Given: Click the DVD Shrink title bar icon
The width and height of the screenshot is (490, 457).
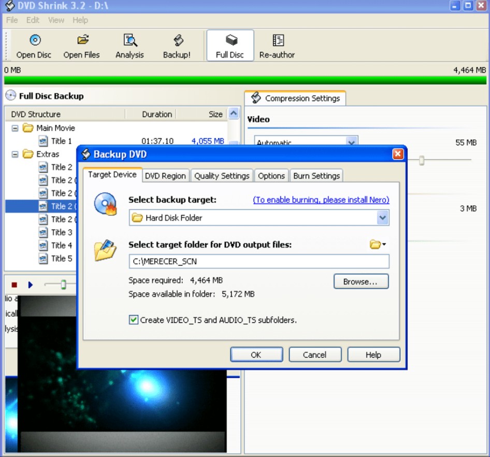Looking at the screenshot, I should coord(10,5).
